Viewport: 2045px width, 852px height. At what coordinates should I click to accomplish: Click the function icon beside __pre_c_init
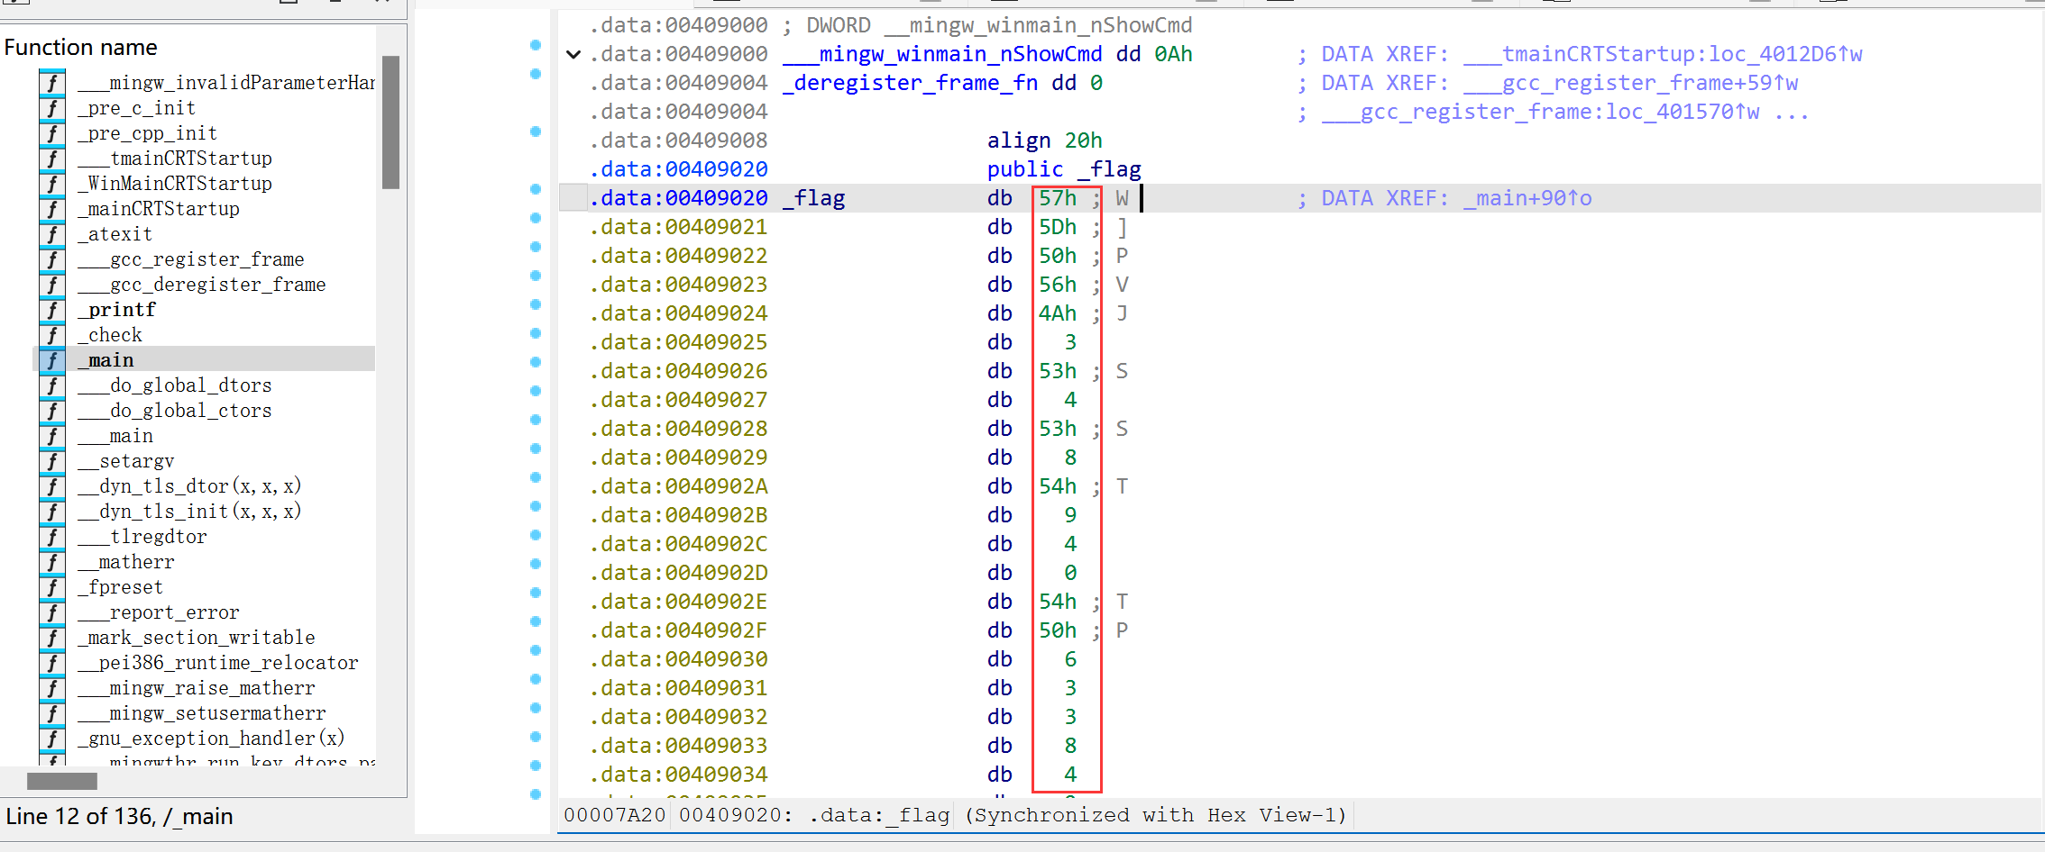tap(52, 108)
